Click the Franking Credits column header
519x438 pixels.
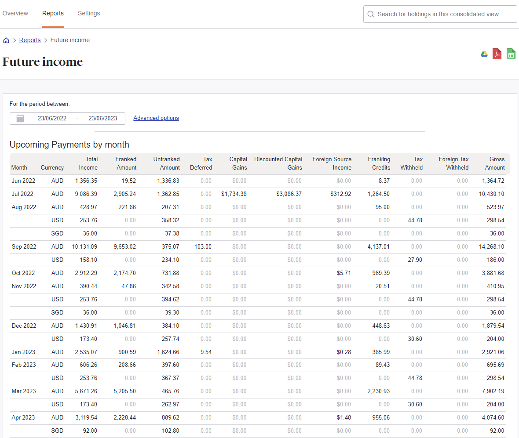[379, 163]
